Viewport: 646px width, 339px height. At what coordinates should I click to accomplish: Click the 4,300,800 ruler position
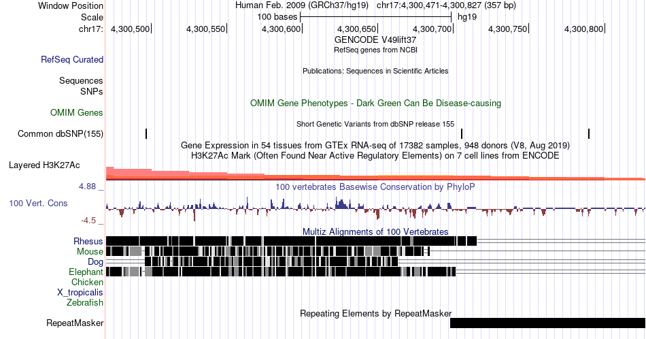point(584,29)
